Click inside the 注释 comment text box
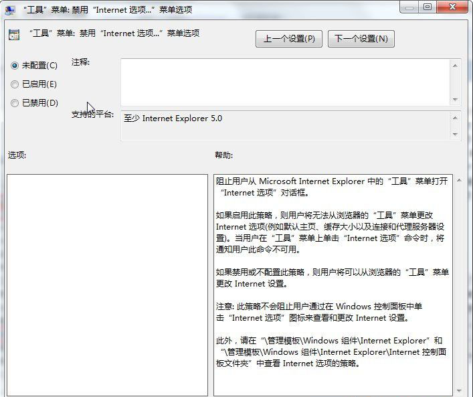The image size is (473, 397). click(284, 82)
